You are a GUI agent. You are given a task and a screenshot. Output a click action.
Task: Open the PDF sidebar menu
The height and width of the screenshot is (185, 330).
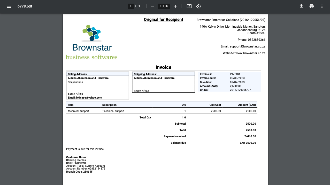coord(9,6)
